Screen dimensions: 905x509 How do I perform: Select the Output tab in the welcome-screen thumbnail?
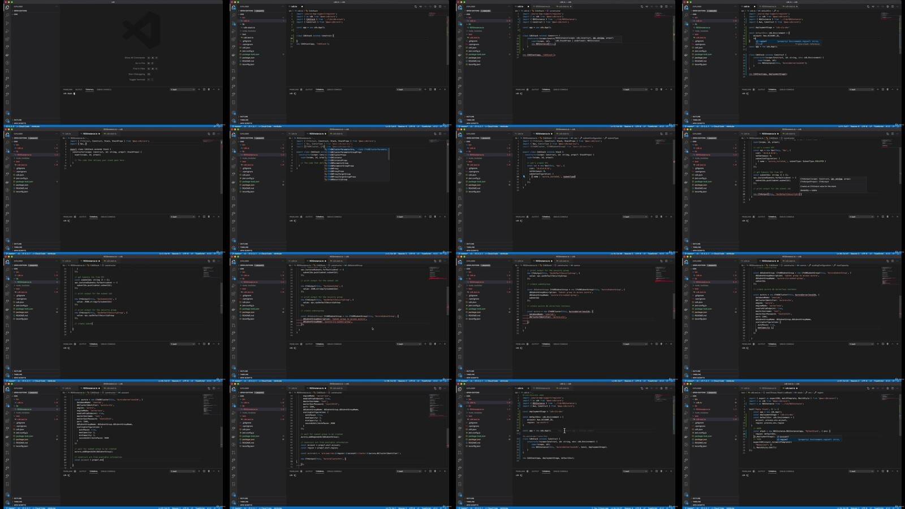point(79,89)
